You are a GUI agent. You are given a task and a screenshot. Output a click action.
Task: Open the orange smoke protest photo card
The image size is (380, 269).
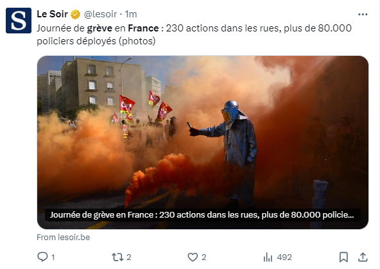pyautogui.click(x=203, y=143)
